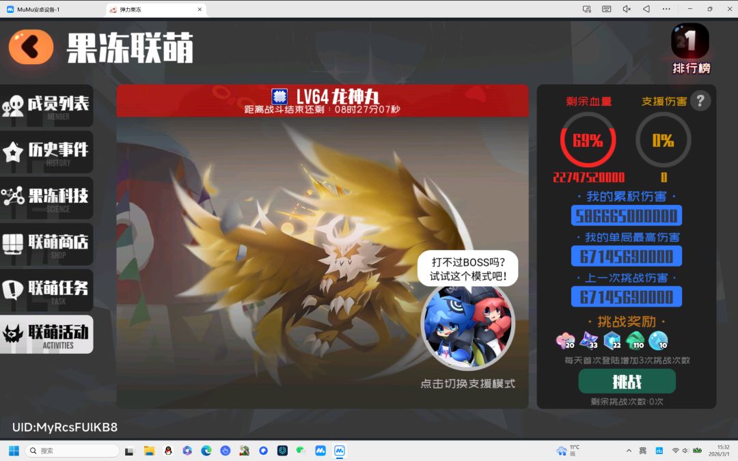Switch to the 弹力果冻 app tab
738x461 pixels.
pyautogui.click(x=154, y=10)
